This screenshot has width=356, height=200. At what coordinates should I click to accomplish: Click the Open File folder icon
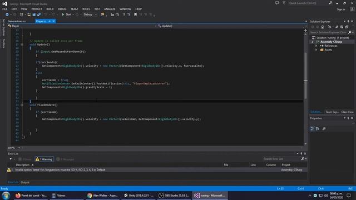[x=29, y=14]
